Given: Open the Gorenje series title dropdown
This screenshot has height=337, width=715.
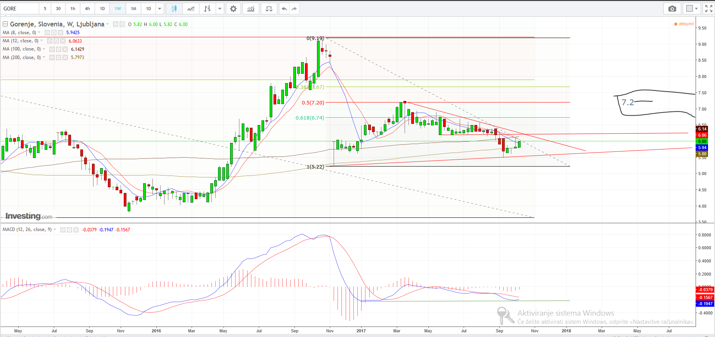Looking at the screenshot, I should click(x=107, y=24).
